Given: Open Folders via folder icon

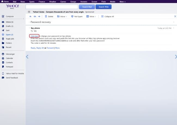Looking at the screenshot, I should [3, 43].
